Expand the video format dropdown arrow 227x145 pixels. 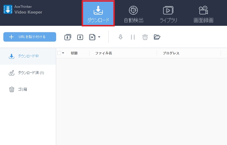point(99,37)
